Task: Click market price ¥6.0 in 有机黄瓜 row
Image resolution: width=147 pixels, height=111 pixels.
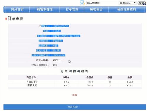Action: tap(66, 86)
